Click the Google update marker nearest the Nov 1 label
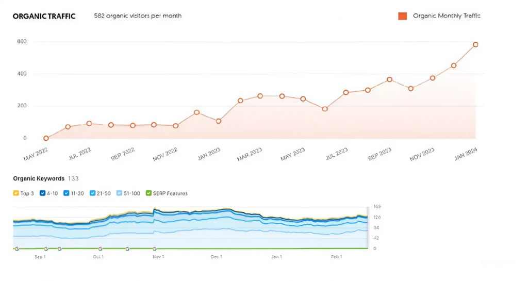The height and width of the screenshot is (281, 528). 155,249
